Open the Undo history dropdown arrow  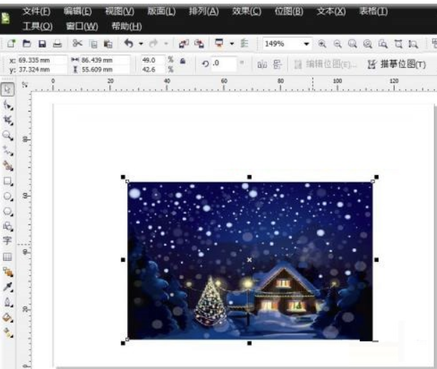141,44
